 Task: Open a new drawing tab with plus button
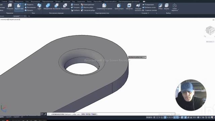coord(29,16)
